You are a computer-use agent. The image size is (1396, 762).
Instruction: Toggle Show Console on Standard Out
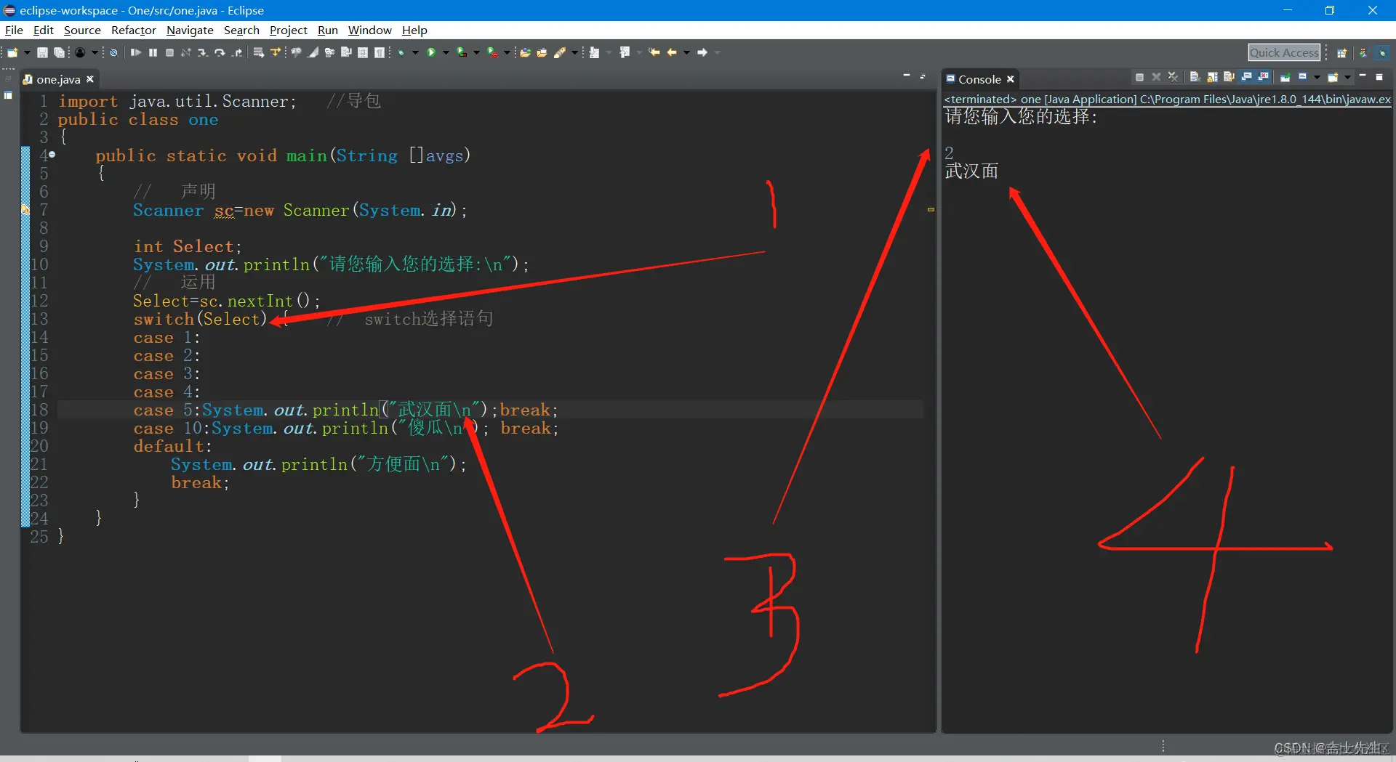pyautogui.click(x=1246, y=77)
